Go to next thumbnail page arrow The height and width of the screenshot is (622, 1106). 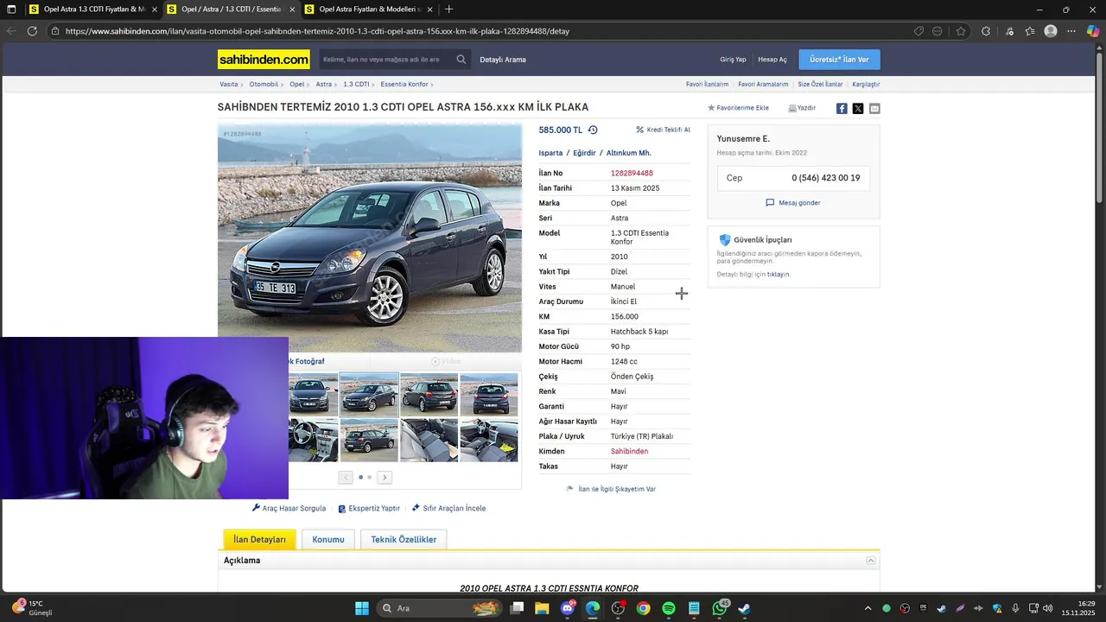coord(385,477)
